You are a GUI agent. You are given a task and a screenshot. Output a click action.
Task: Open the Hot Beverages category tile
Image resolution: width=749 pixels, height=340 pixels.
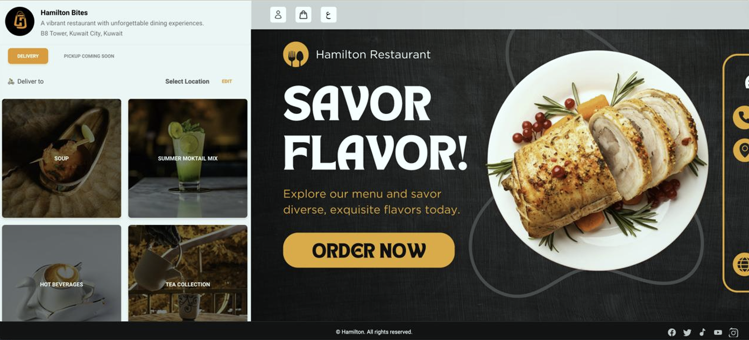tap(61, 273)
